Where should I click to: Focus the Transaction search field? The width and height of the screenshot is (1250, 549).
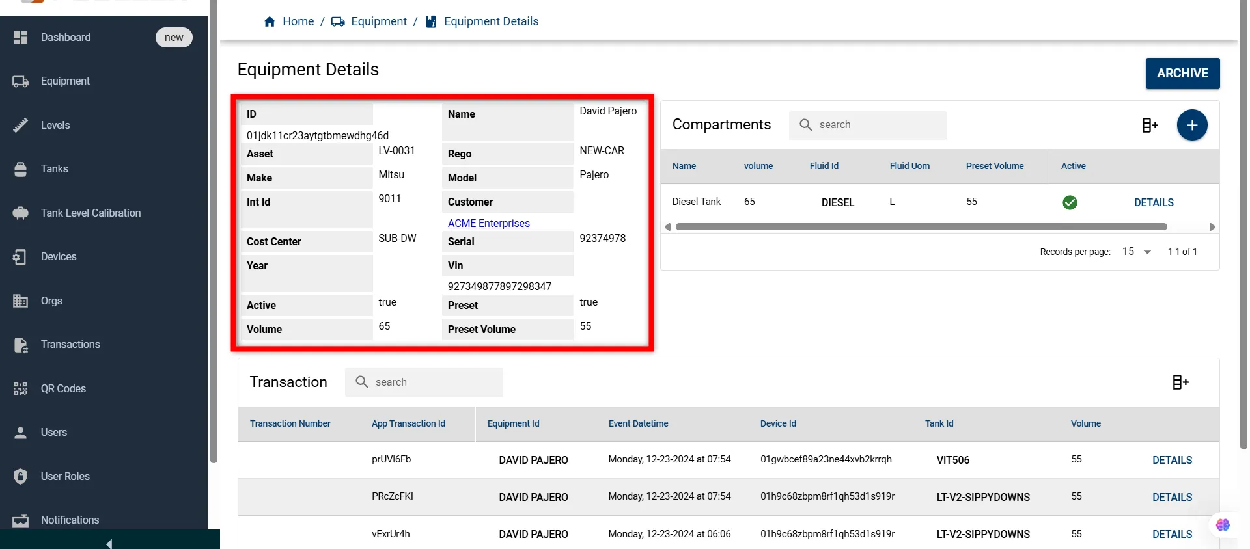424,382
